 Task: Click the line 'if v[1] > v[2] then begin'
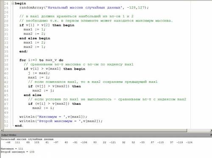[47, 25]
